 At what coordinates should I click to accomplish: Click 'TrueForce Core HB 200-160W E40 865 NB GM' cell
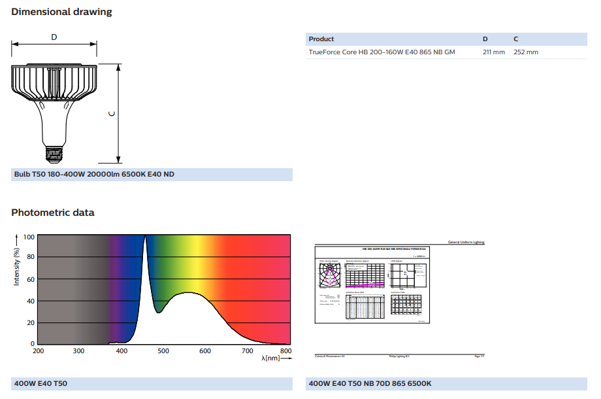pyautogui.click(x=382, y=52)
